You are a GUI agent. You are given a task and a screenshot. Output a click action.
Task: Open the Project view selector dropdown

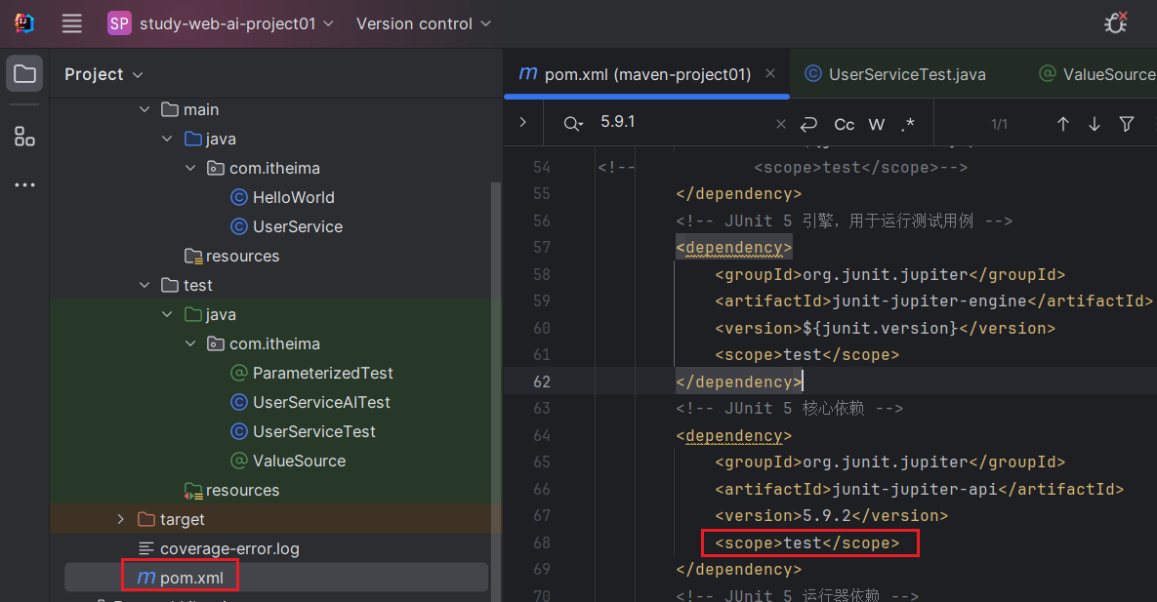pyautogui.click(x=103, y=74)
